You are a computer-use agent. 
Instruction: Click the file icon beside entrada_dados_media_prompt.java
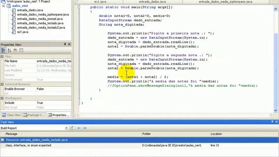14,19
